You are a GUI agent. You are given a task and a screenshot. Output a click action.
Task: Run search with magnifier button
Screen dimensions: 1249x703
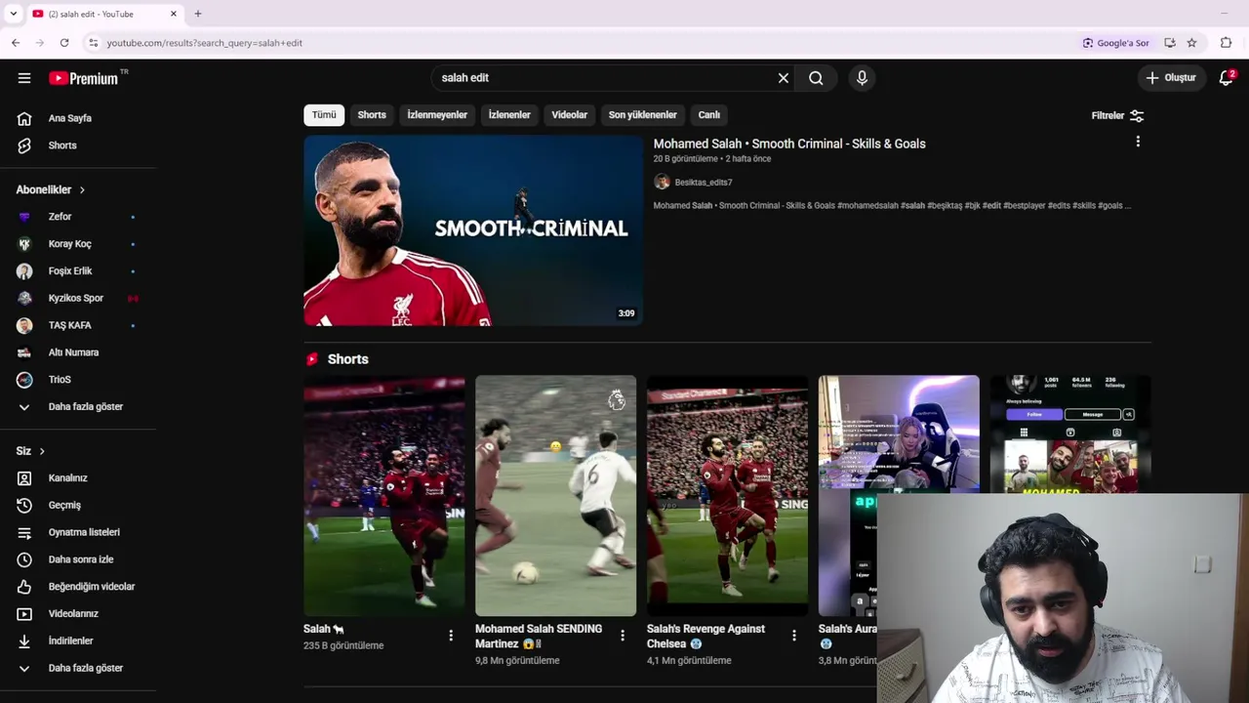point(816,78)
